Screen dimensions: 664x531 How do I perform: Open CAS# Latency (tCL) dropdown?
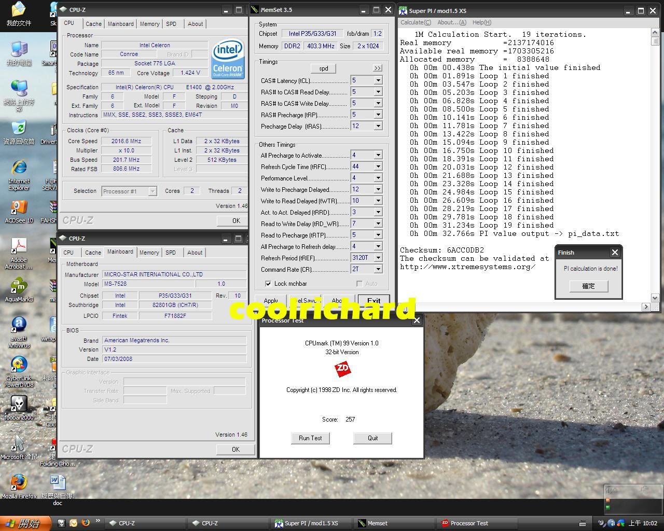(x=378, y=80)
